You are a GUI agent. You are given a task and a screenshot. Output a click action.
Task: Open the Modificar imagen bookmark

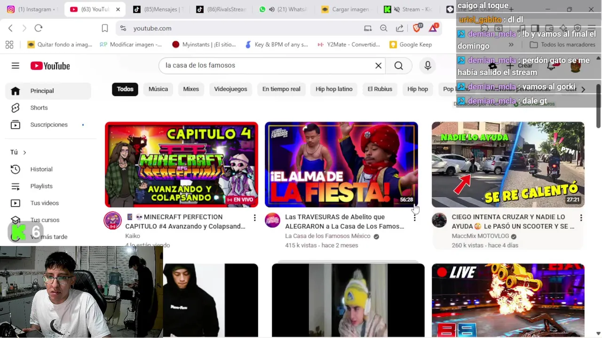[131, 45]
